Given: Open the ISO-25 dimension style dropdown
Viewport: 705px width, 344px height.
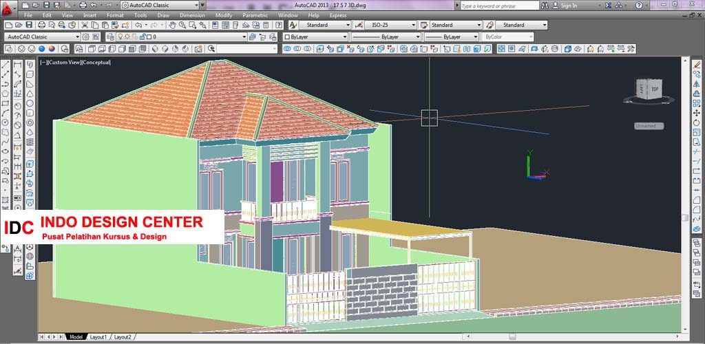Looking at the screenshot, I should click(x=413, y=25).
